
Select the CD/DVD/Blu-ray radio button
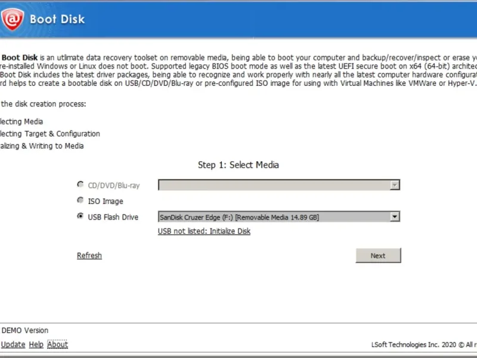pos(80,185)
